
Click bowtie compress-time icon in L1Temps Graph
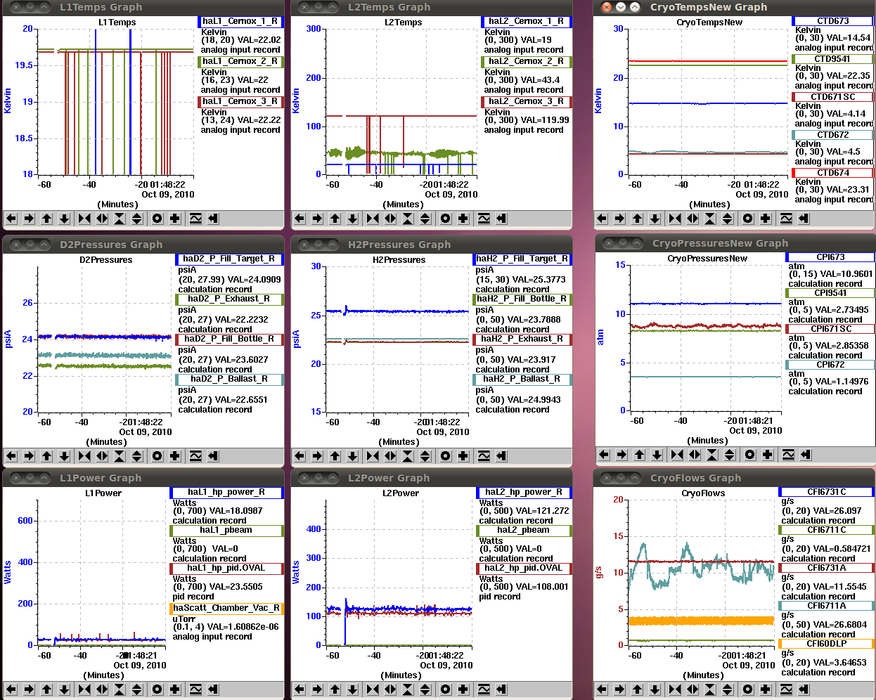pyautogui.click(x=85, y=219)
